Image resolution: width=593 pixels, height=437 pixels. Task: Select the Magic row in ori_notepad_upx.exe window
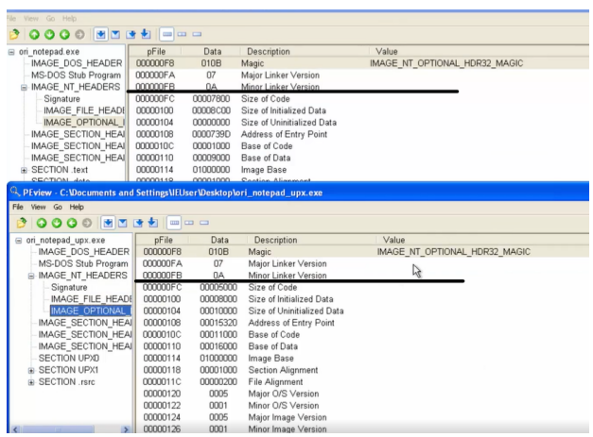click(x=362, y=252)
